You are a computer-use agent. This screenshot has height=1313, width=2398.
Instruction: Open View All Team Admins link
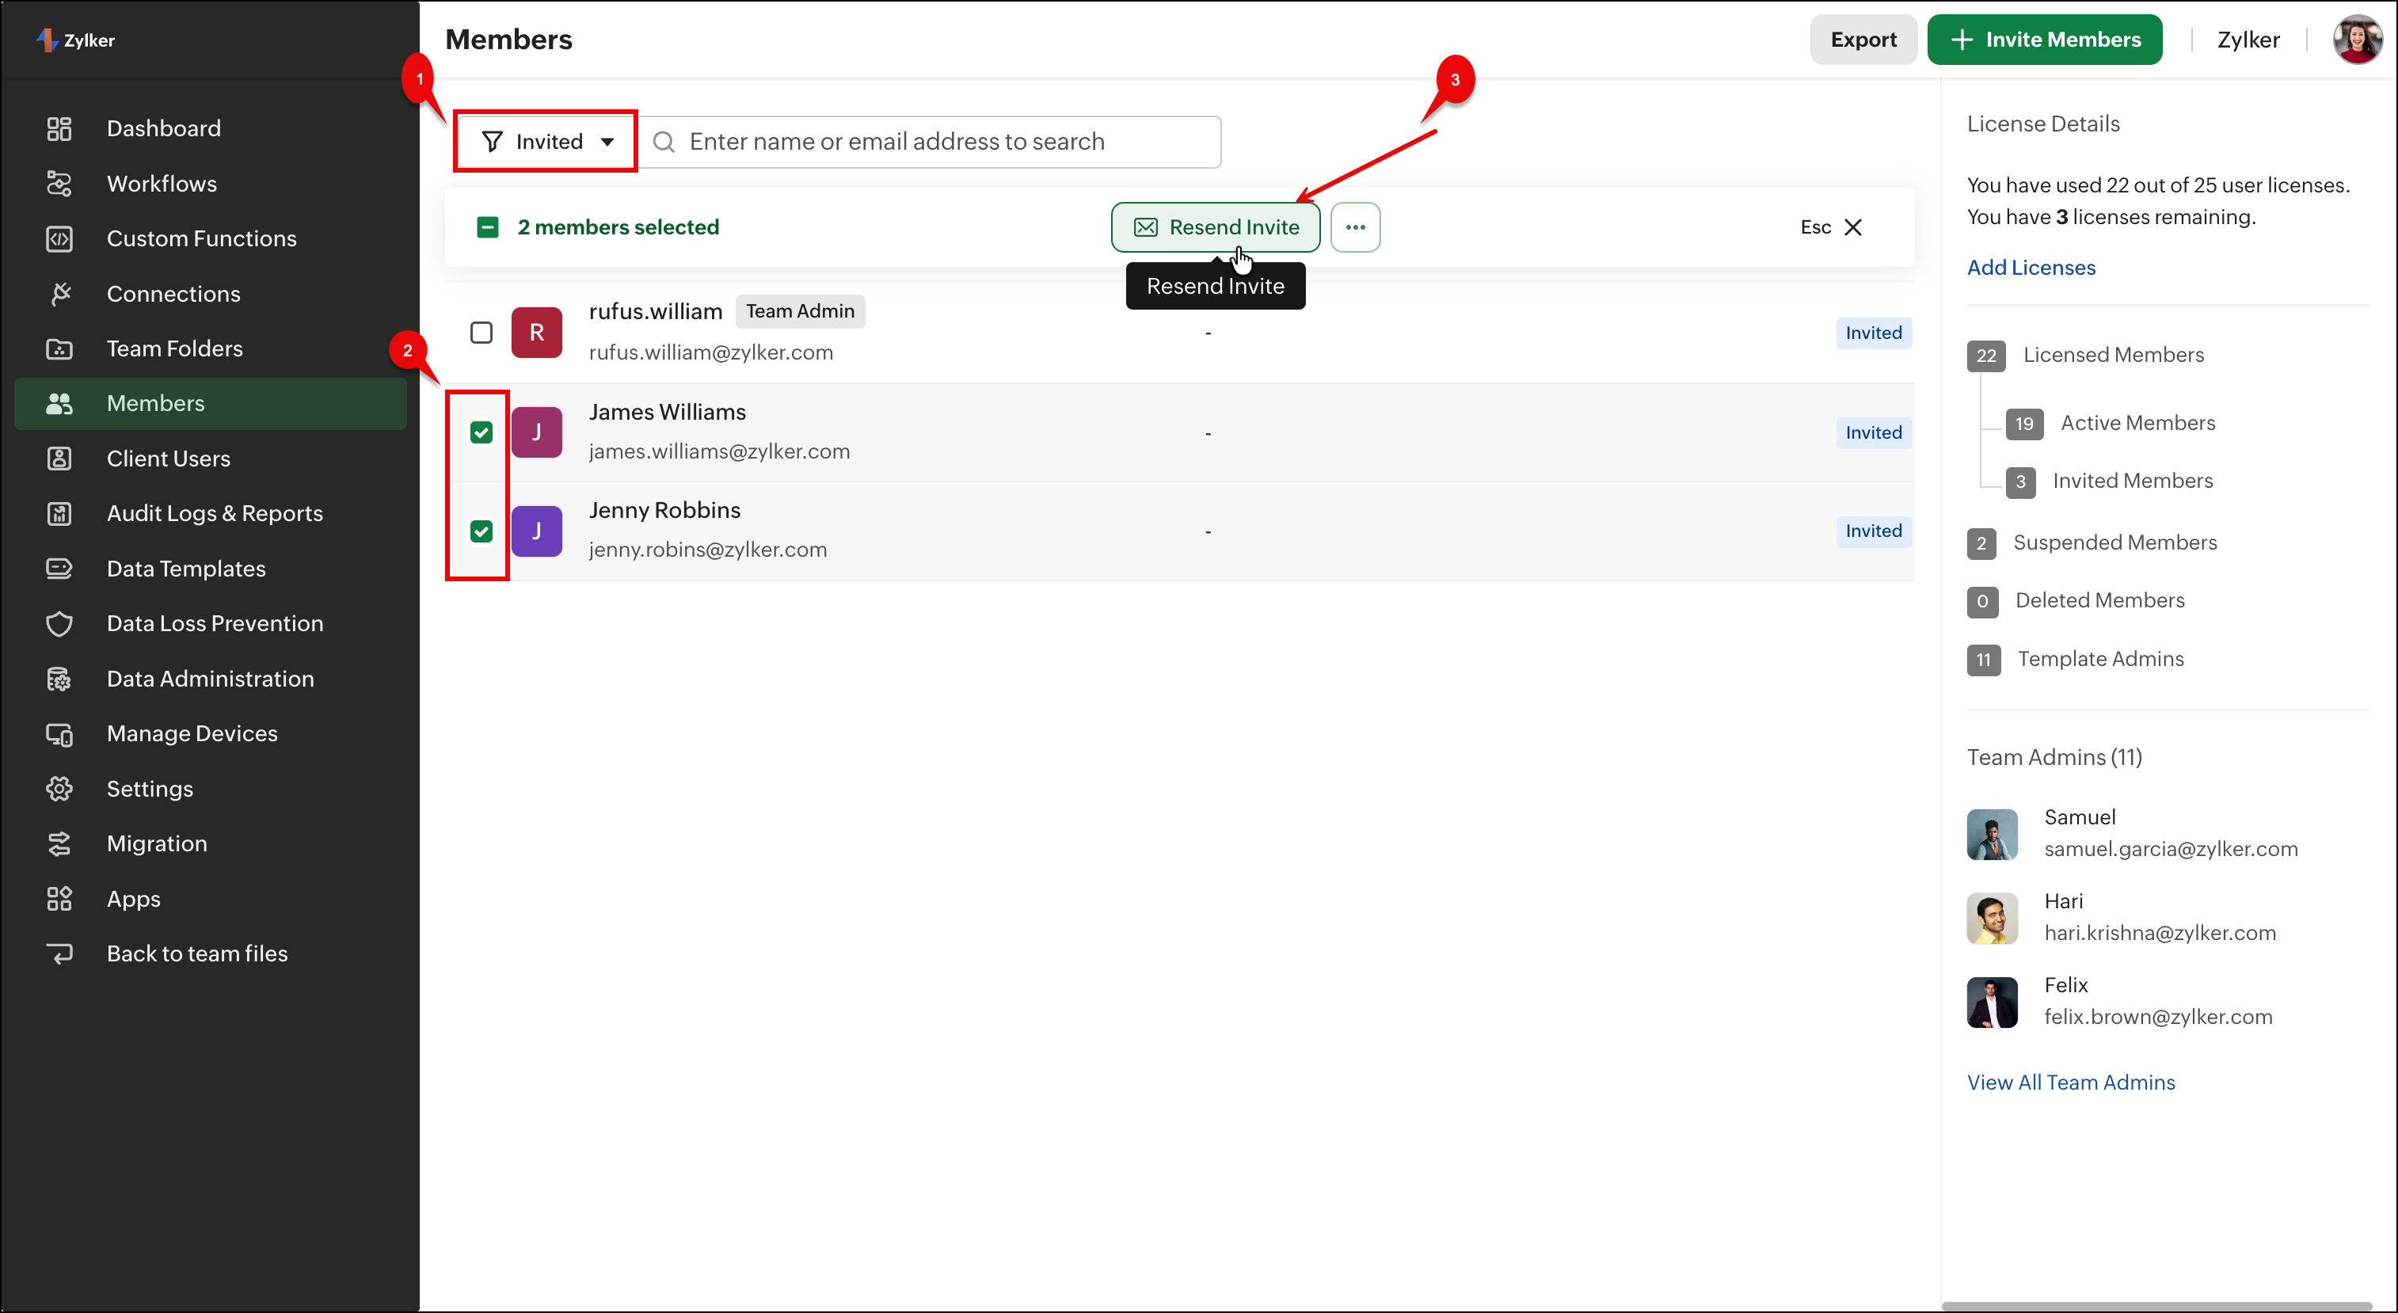click(2071, 1083)
